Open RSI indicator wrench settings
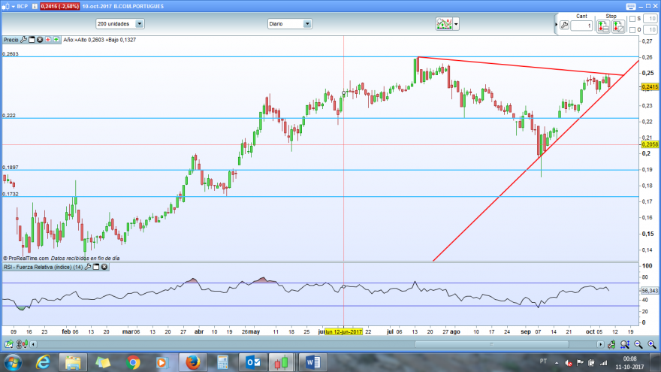 click(88, 267)
